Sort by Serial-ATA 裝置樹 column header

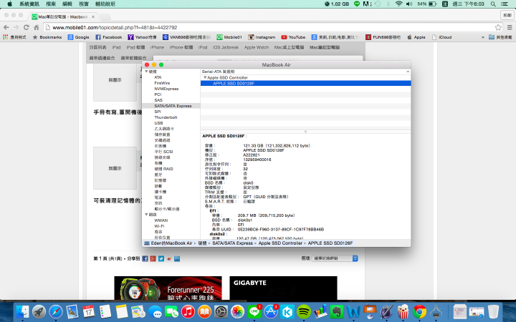click(306, 72)
